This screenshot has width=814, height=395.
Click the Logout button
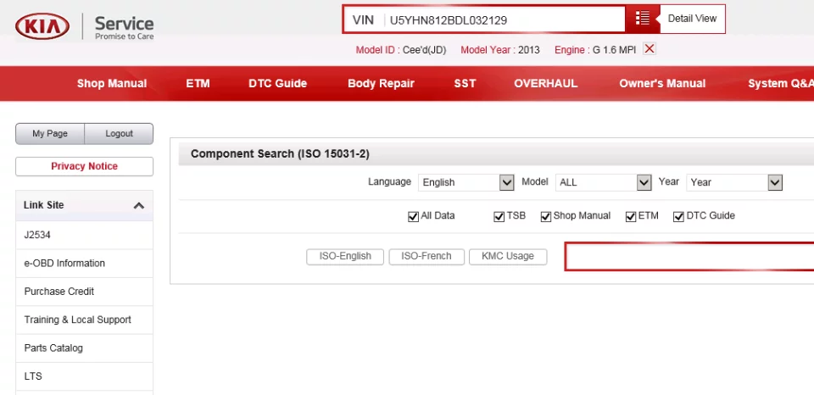(x=119, y=133)
